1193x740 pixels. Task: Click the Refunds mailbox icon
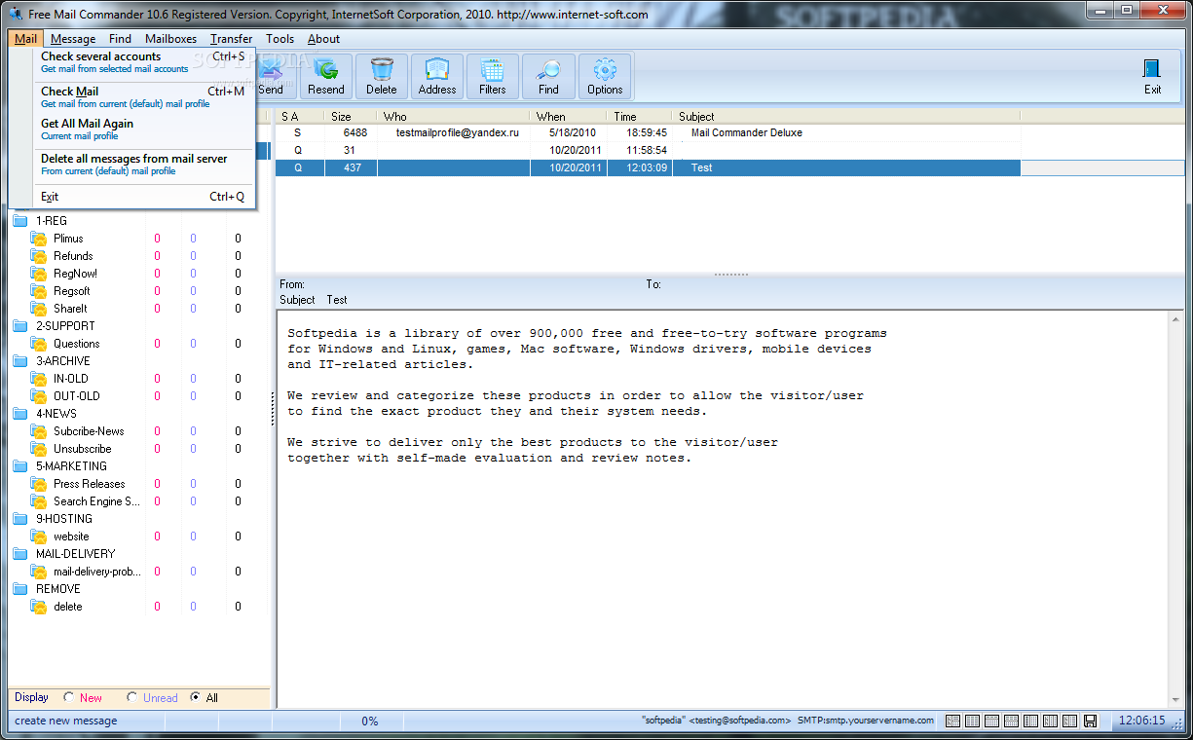click(x=39, y=256)
